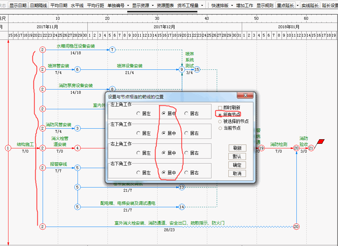Choose 当前节点 radio option
Screen dimensions: 338x246
(x=220, y=128)
